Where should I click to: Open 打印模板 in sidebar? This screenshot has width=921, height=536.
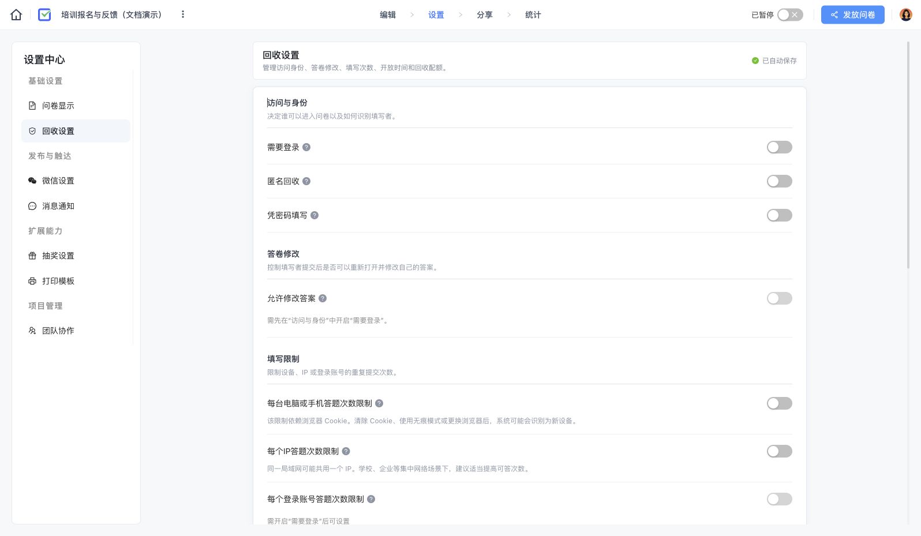(76, 281)
